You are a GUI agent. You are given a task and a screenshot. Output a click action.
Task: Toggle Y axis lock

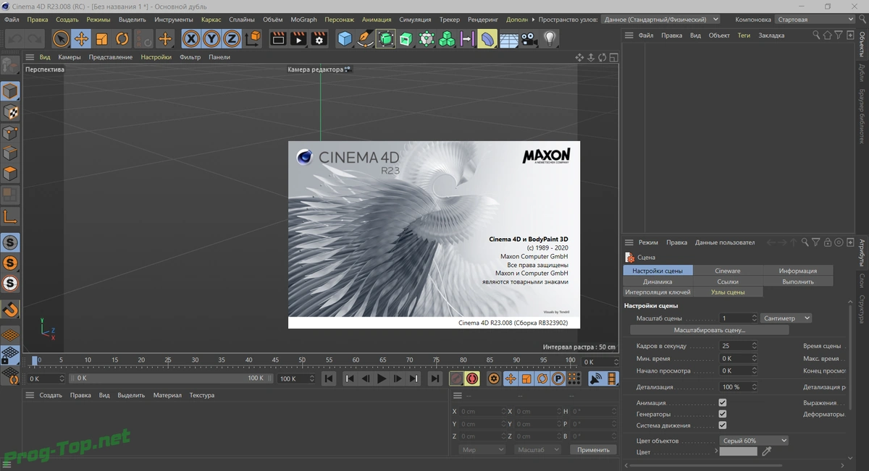211,38
